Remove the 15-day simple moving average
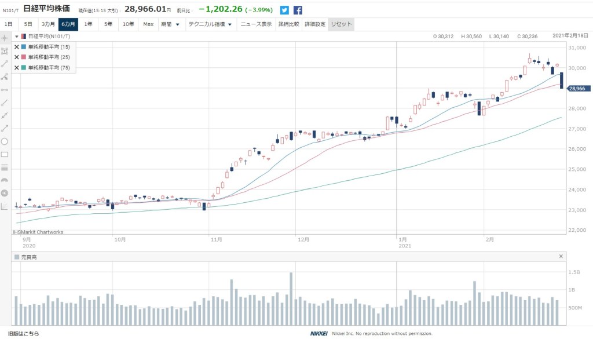This screenshot has width=593, height=339. tap(16, 47)
